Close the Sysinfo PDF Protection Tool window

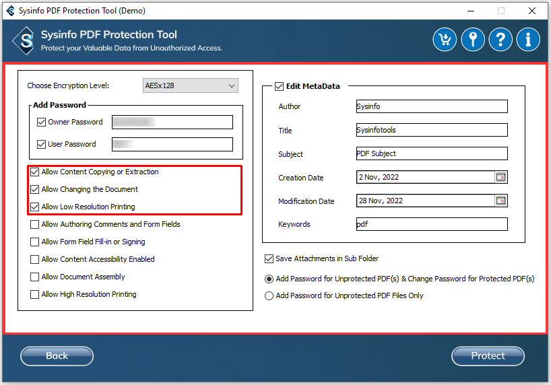532,11
